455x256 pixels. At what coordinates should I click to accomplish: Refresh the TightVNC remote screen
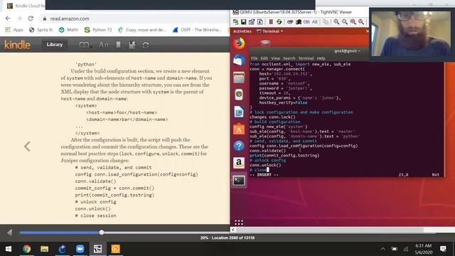[279, 22]
